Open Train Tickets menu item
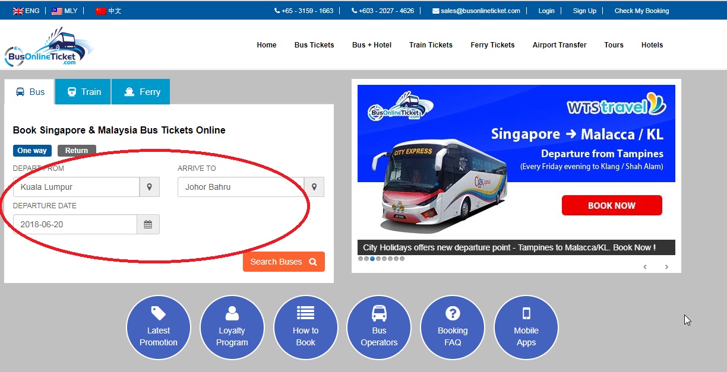 pos(431,45)
